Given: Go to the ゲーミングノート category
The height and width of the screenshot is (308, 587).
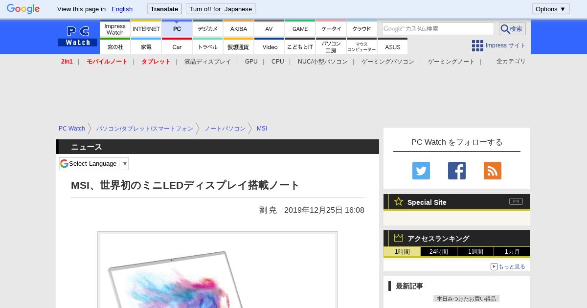Looking at the screenshot, I should click(x=451, y=62).
